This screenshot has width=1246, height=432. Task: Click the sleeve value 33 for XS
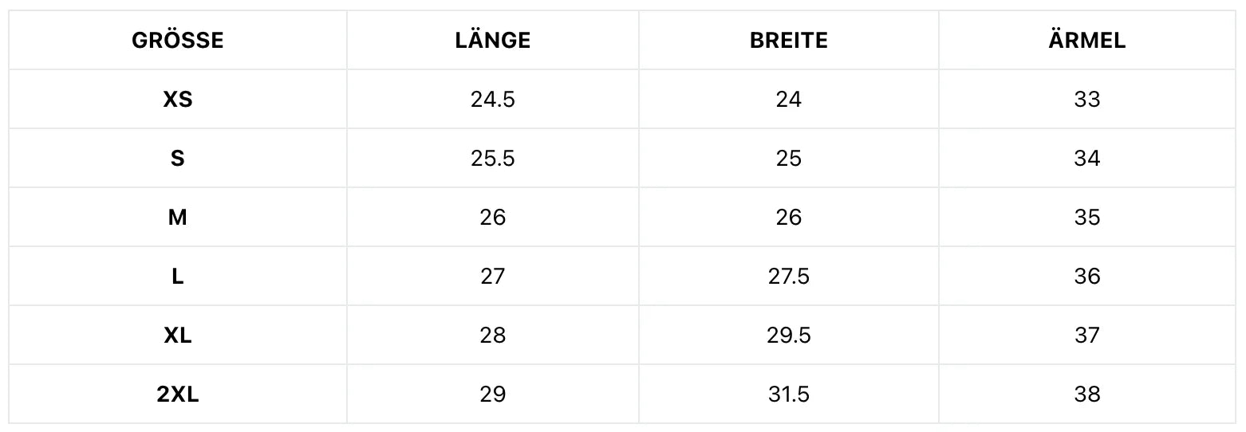click(1087, 100)
